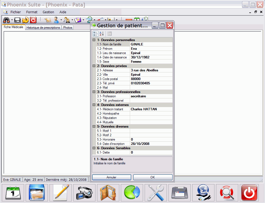
Task: Click Eva GINALE in status bar
Action: click(x=12, y=179)
